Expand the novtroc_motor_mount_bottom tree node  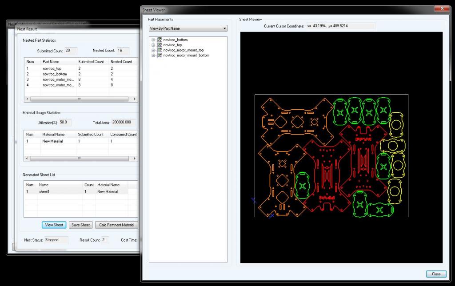[153, 56]
